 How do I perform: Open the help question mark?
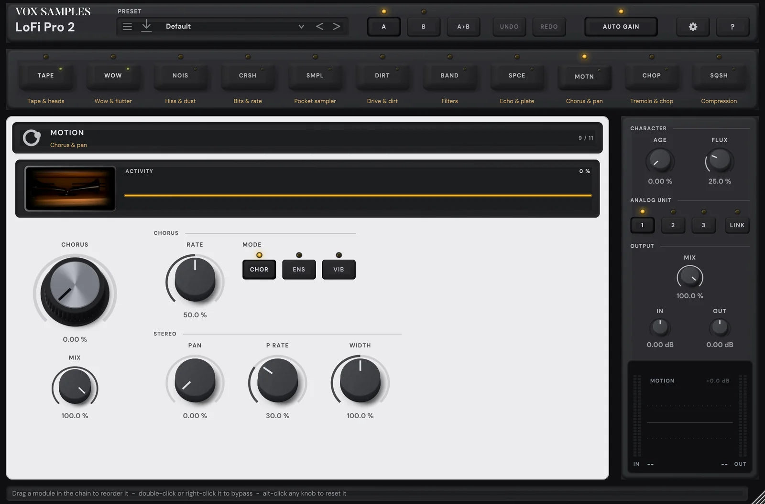[732, 27]
